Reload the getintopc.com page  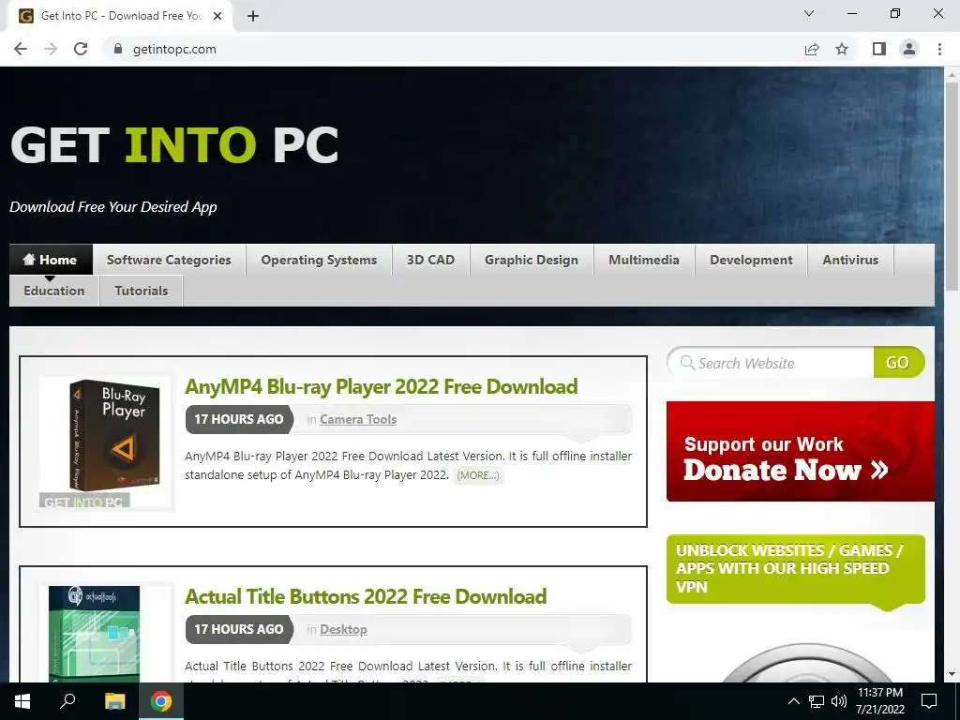click(x=81, y=49)
